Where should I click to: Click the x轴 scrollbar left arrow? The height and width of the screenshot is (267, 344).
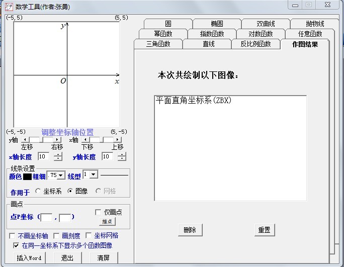[83, 140]
